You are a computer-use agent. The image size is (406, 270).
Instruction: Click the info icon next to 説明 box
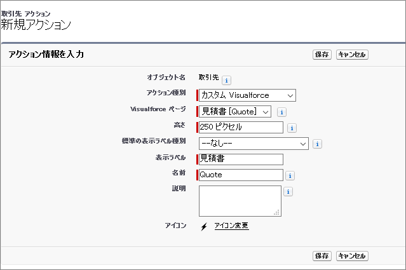(288, 191)
